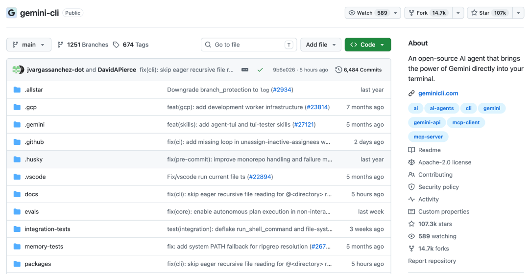The height and width of the screenshot is (274, 529).
Task: Expand commit message ellipsis icon
Action: tap(245, 70)
